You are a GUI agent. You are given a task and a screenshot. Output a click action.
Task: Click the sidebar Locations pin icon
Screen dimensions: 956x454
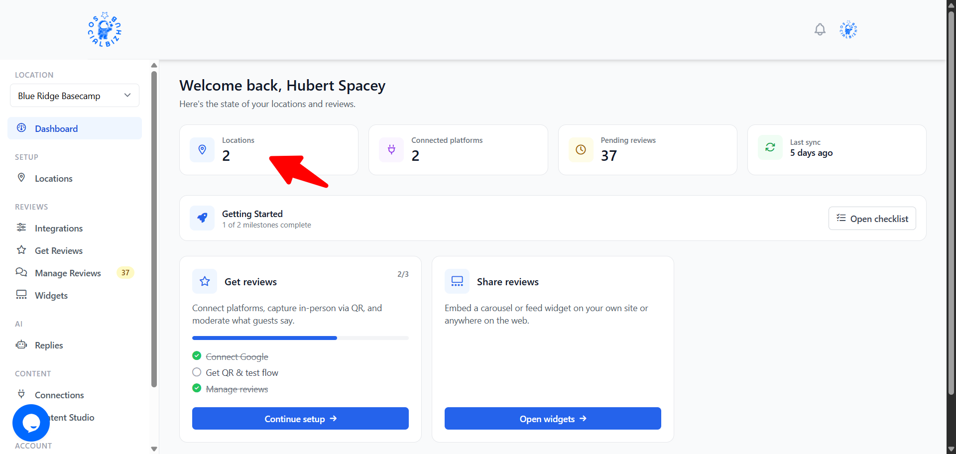21,178
